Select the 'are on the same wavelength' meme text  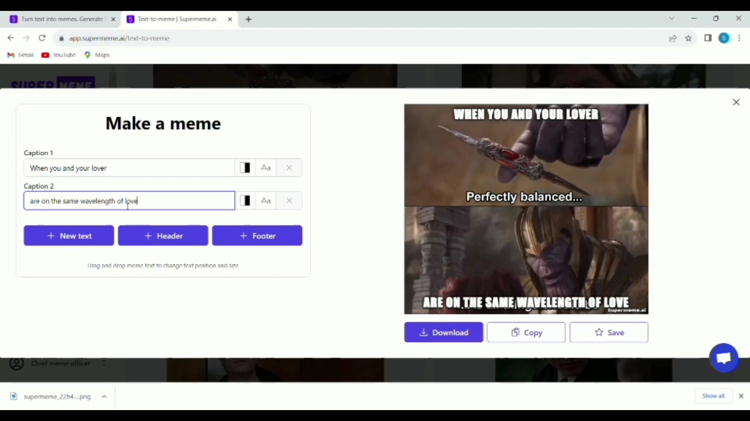(x=526, y=302)
